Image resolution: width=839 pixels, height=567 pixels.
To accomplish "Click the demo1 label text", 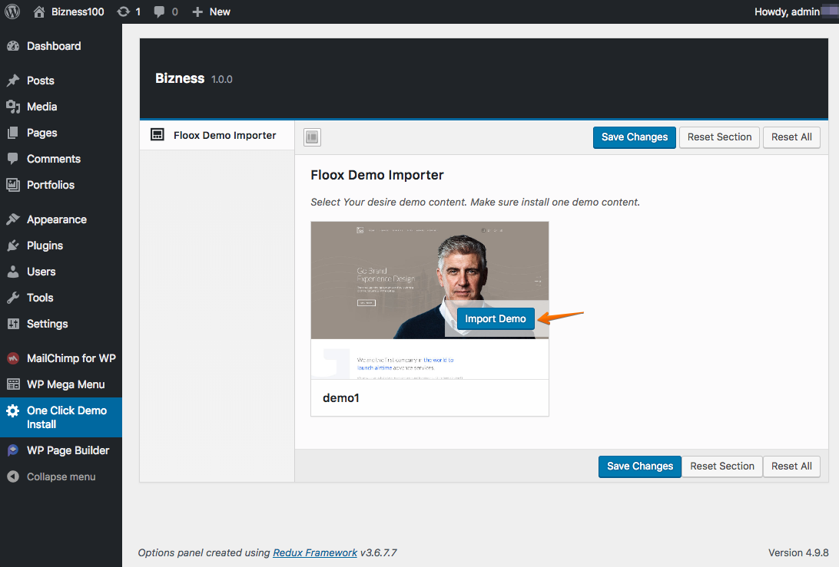I will 341,398.
